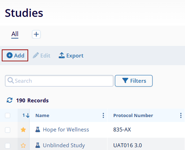
Task: Check the Unblinded Study row checkbox
Action: pyautogui.click(x=7, y=146)
